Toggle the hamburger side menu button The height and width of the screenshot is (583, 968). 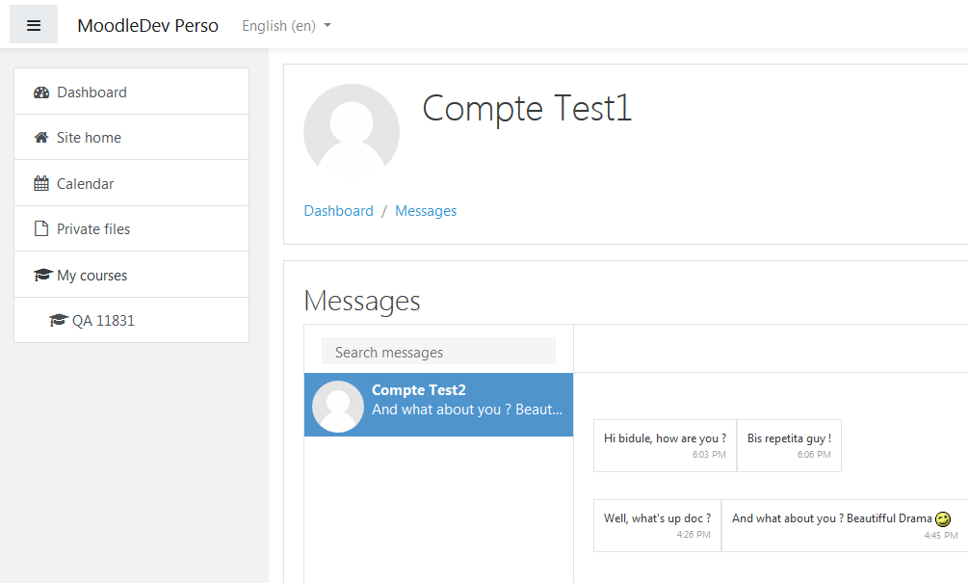click(x=34, y=25)
